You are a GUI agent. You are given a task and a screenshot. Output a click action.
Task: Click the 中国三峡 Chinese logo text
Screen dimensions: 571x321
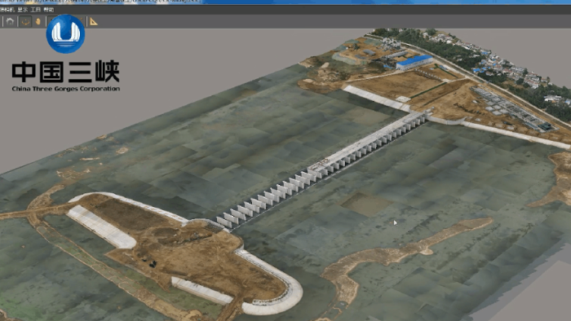(65, 72)
